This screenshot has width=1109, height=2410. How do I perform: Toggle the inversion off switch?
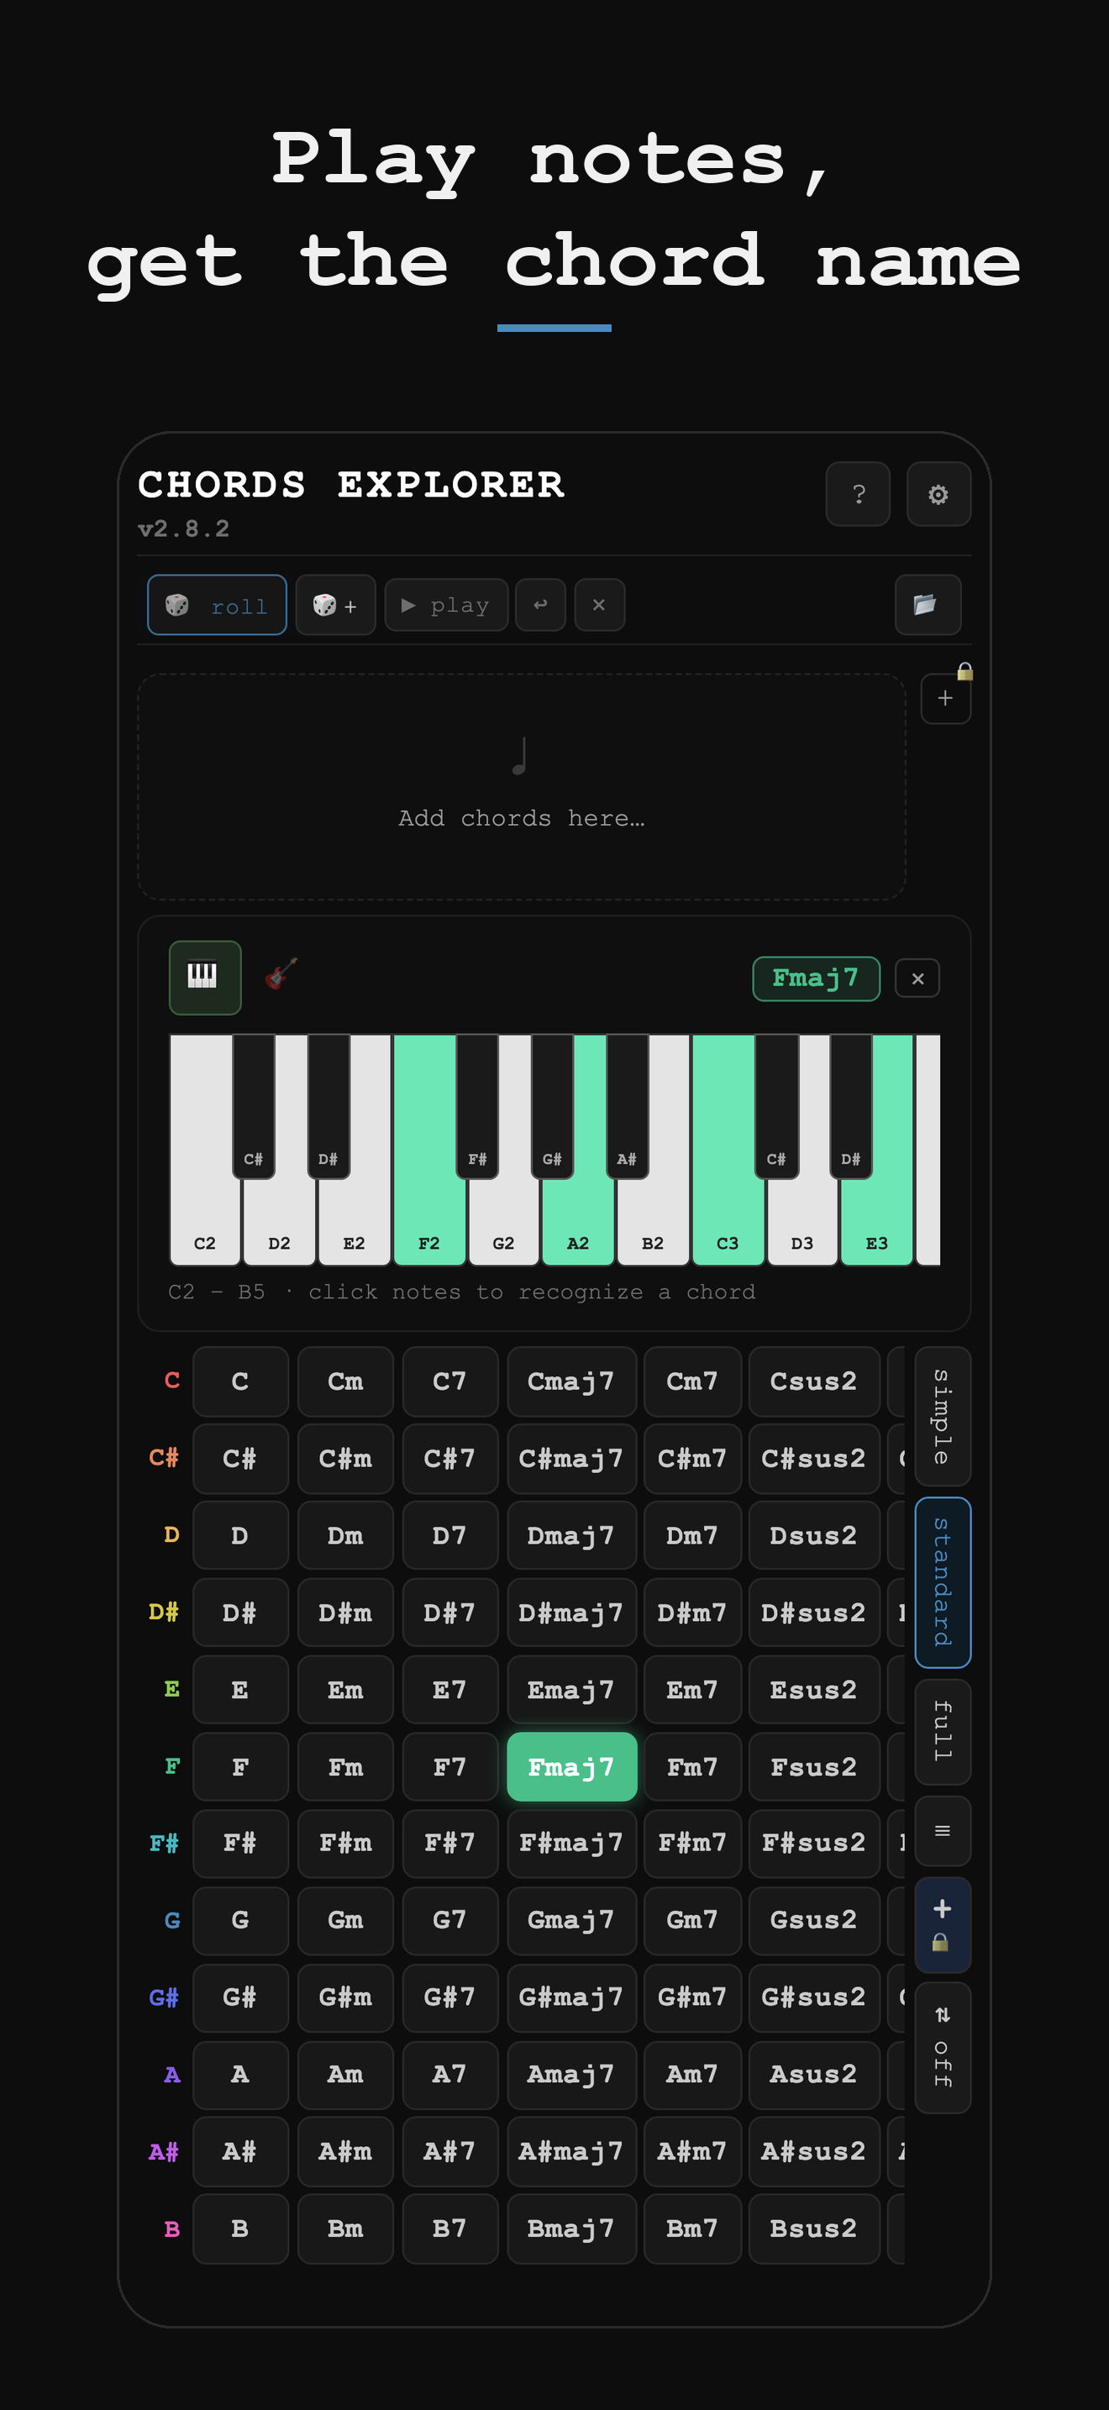pos(943,2048)
